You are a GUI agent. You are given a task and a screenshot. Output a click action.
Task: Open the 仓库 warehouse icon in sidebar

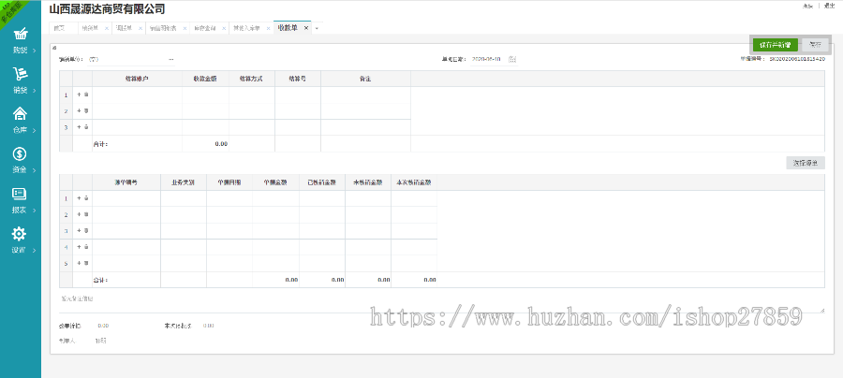click(20, 114)
